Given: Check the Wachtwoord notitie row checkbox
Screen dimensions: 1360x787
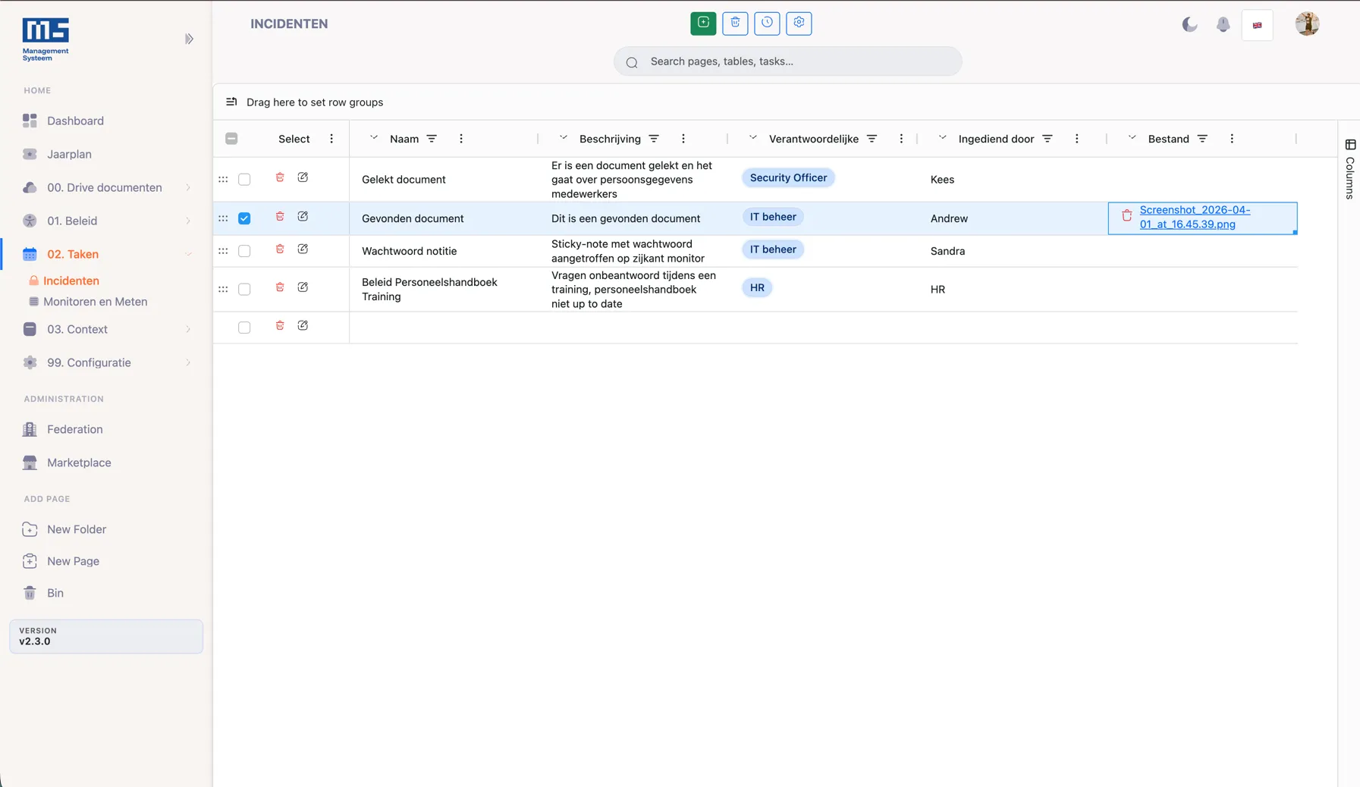Looking at the screenshot, I should click(x=244, y=251).
